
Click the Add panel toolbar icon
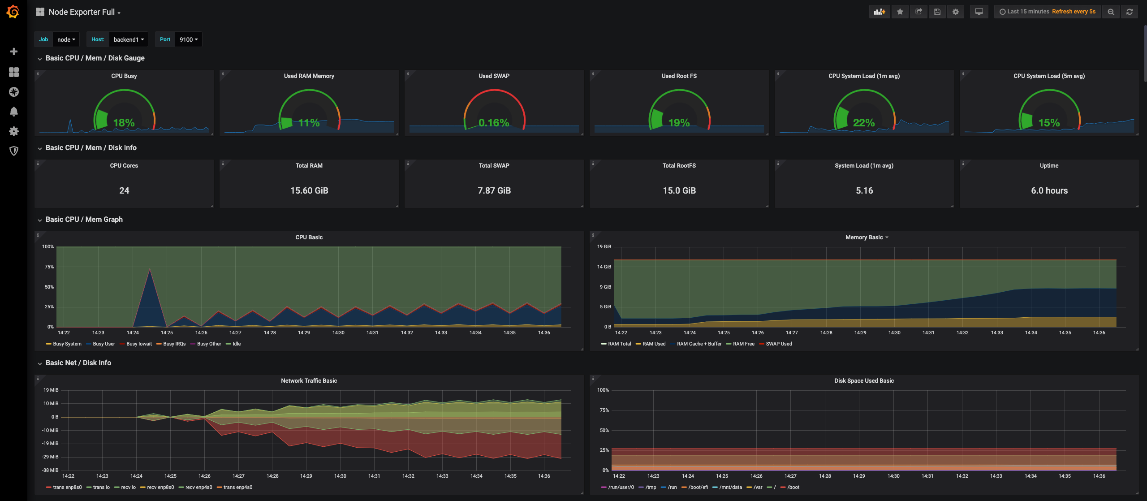[x=880, y=12]
